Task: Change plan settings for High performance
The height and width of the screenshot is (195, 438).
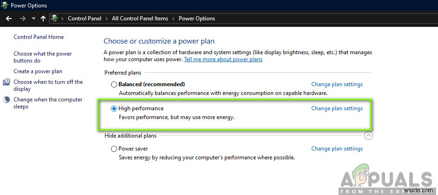Action: (337, 108)
